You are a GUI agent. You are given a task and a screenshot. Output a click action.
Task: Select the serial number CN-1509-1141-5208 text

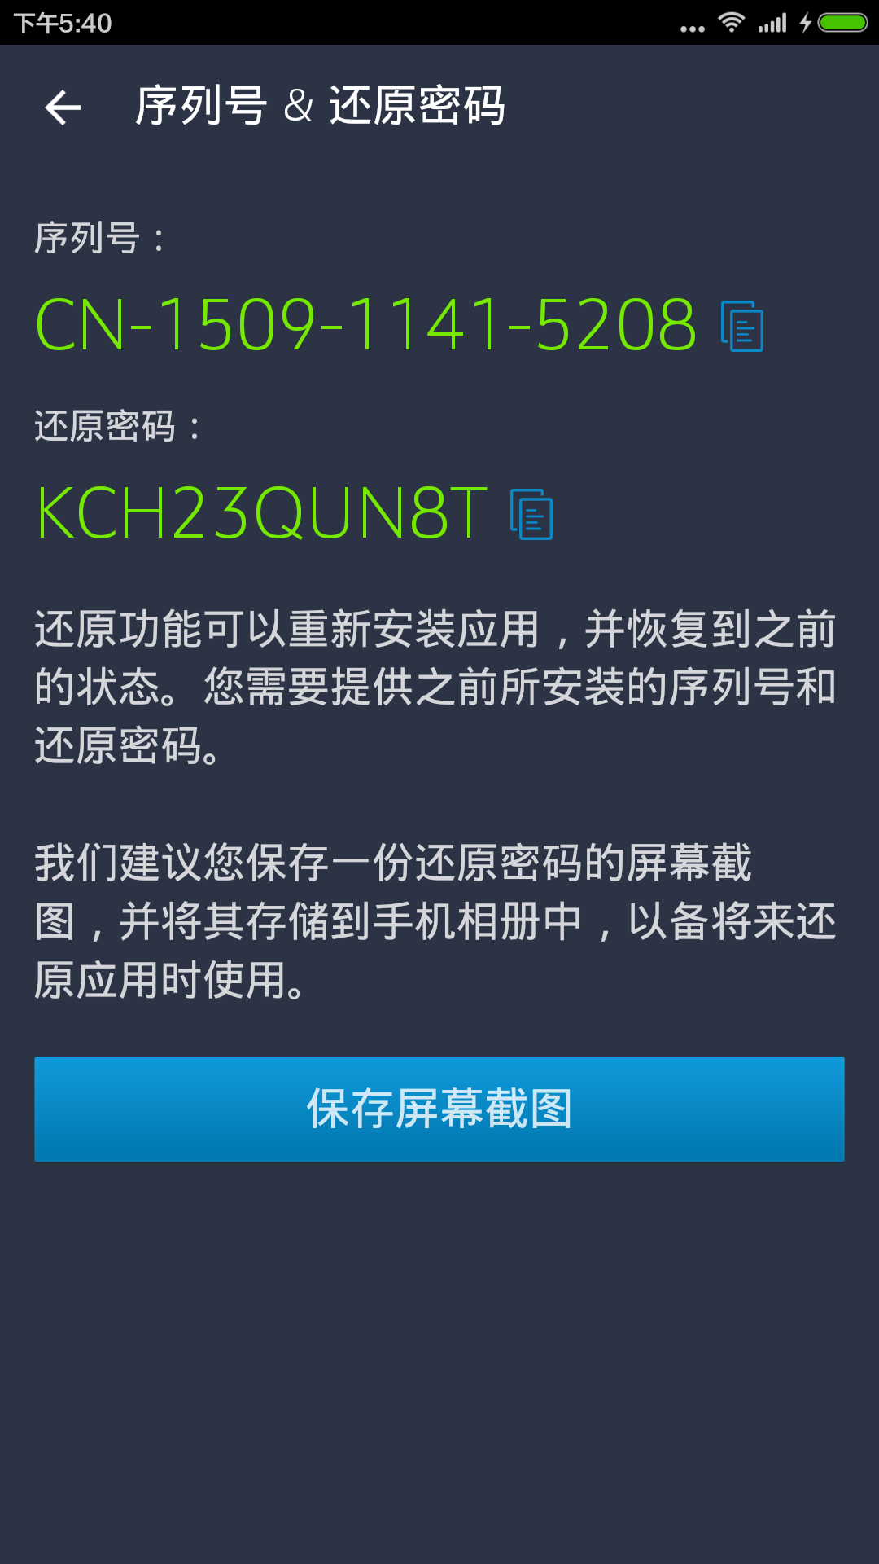tap(366, 325)
